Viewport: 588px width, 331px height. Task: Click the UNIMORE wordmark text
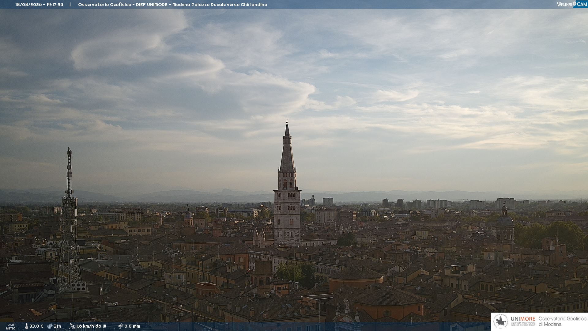tap(523, 319)
